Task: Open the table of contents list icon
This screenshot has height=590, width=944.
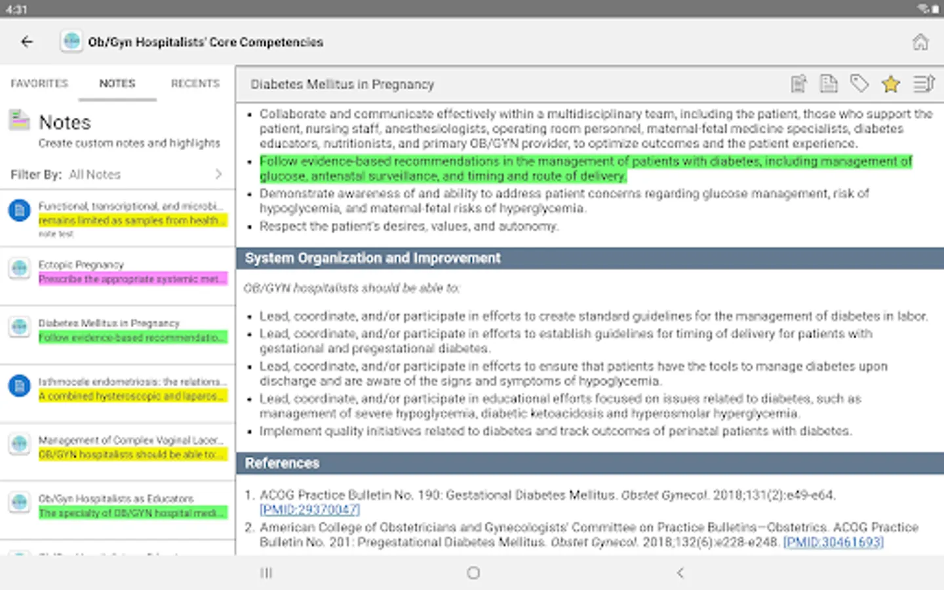Action: [924, 84]
